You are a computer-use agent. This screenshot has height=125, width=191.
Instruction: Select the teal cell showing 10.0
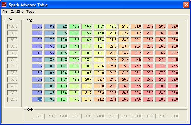62,40
